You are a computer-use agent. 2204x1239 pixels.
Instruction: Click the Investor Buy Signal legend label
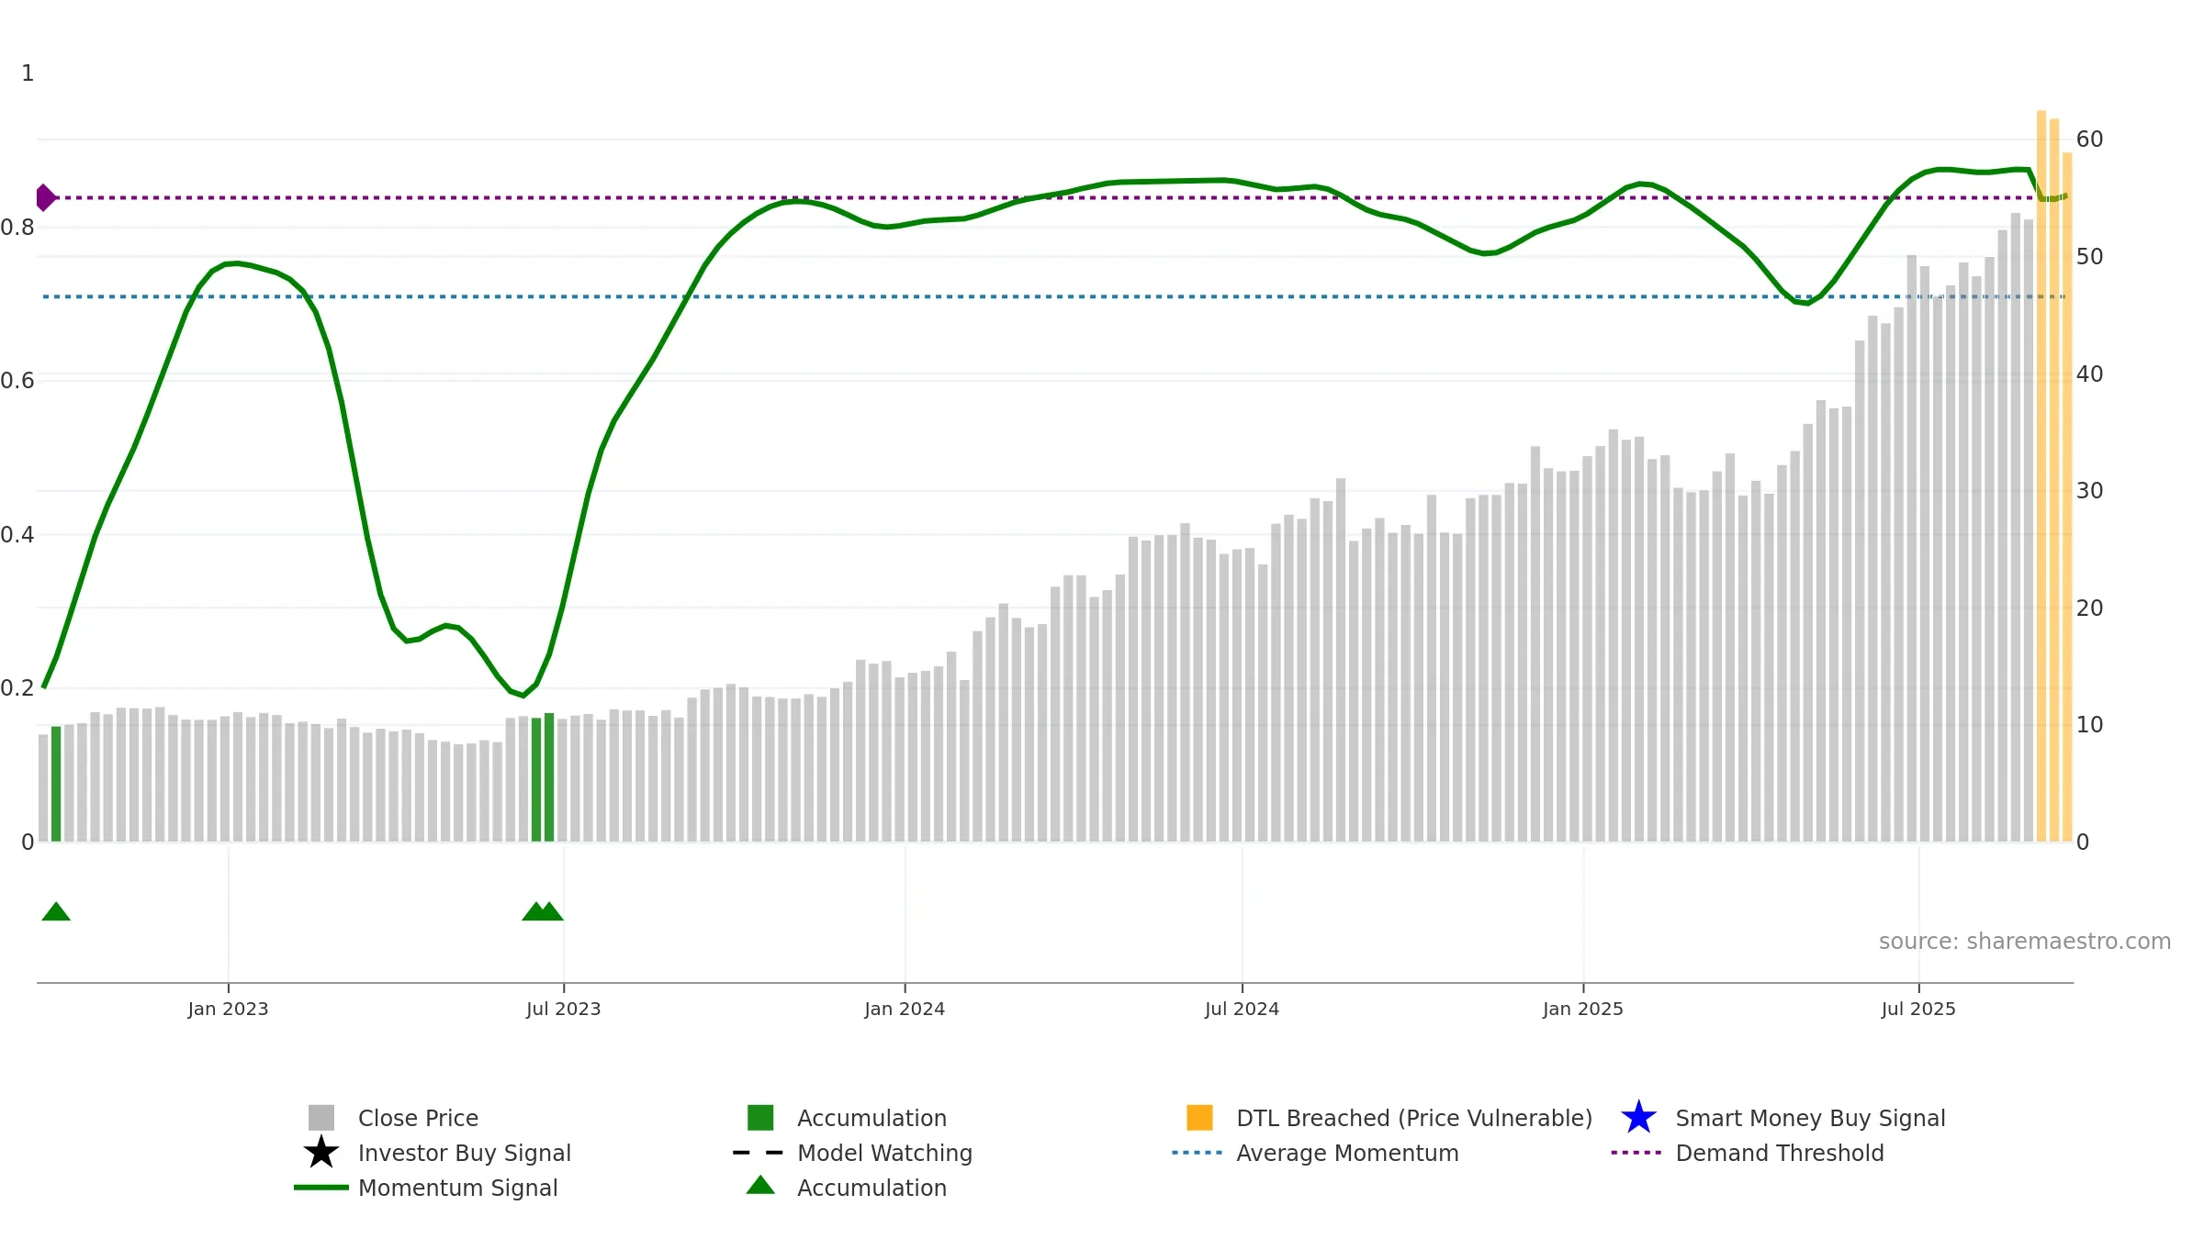(x=465, y=1153)
